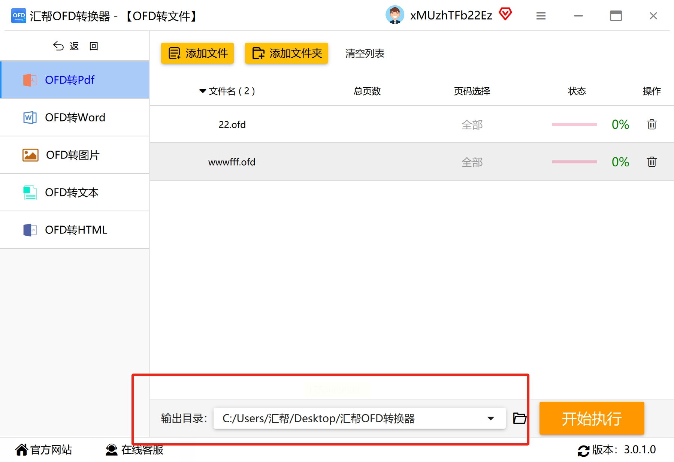This screenshot has width=674, height=462.
Task: Go back via 返回 label
Action: tap(84, 46)
